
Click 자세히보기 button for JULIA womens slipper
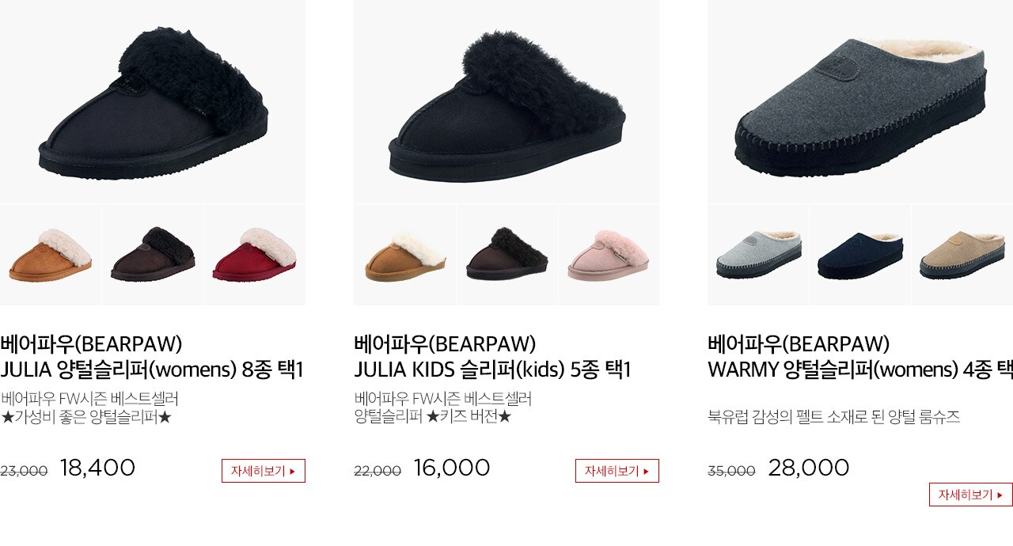[x=264, y=471]
